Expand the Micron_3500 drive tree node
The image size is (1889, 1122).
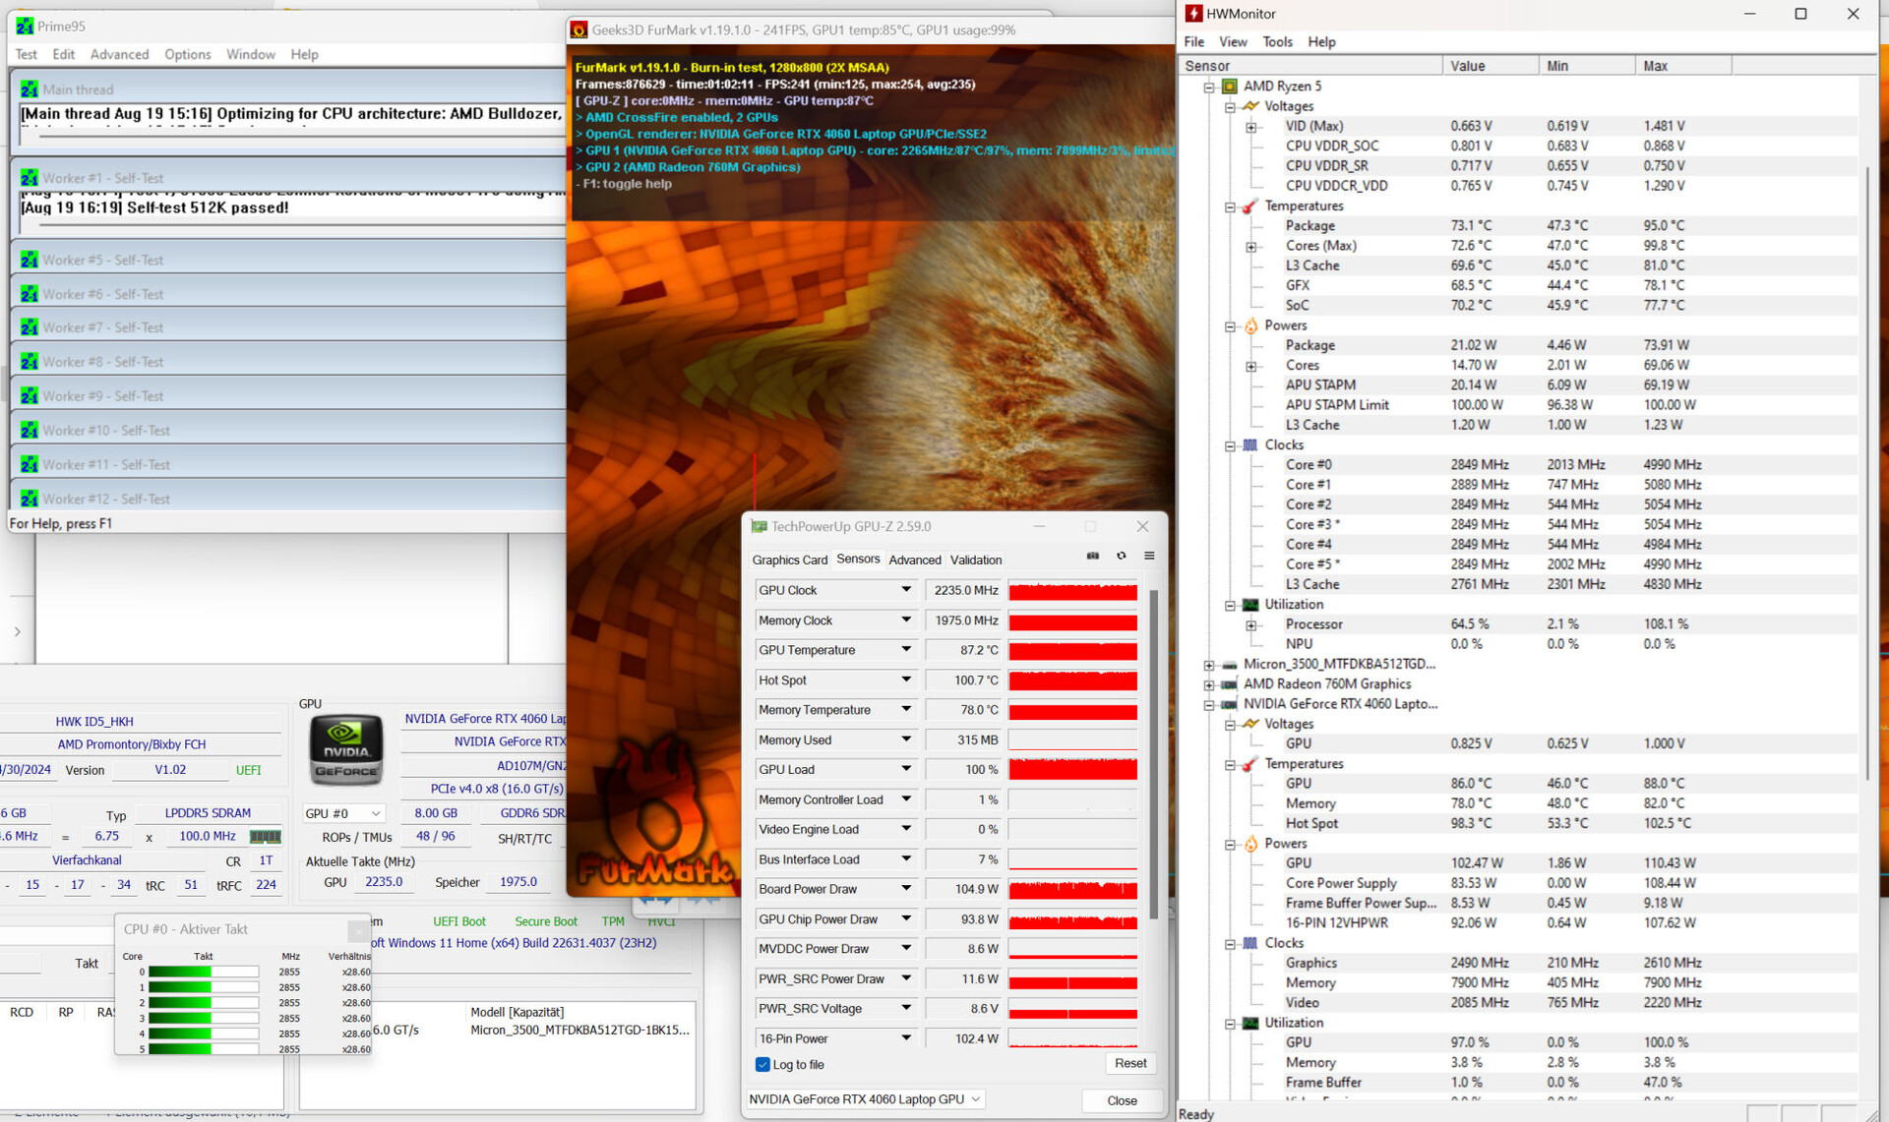(1209, 665)
